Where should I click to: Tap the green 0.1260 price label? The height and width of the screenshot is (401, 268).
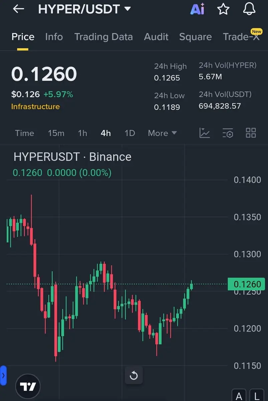246,284
